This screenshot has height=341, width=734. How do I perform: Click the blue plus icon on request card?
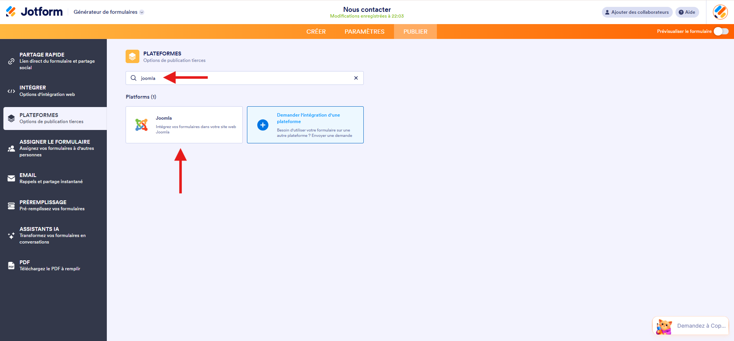[263, 125]
